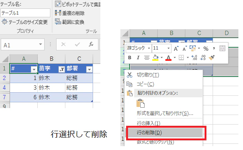Screen dimensions: 243x150
Task: Click the formula bar cancel X icon
Action: pos(63,45)
